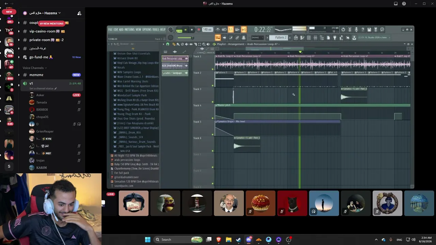The image size is (436, 245).
Task: Open the FL Studio FILE menu
Action: tap(110, 30)
